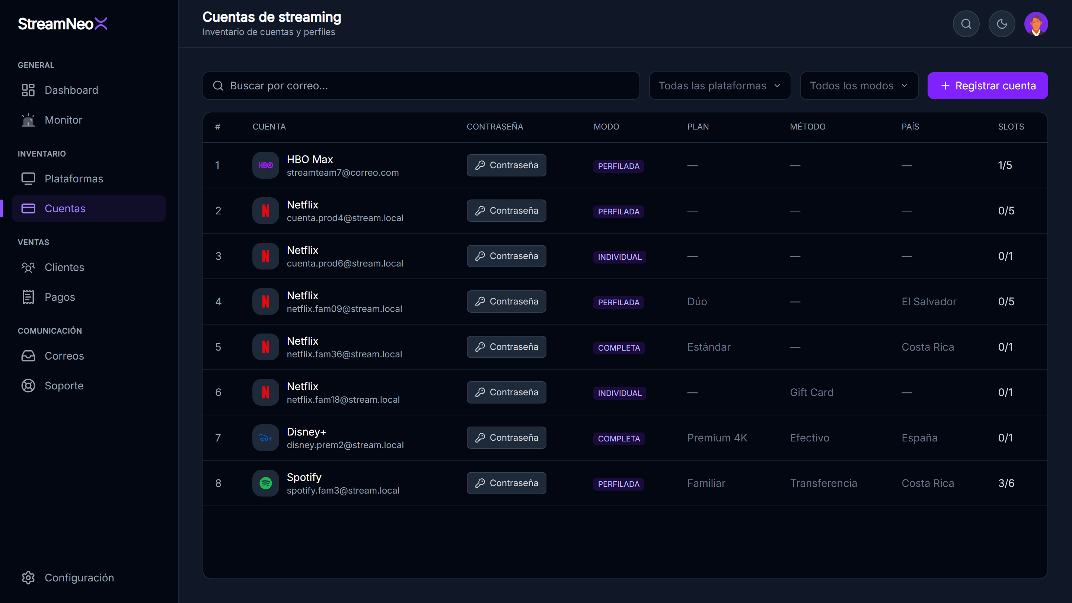Screen dimensions: 1072x603
Task: Click the Dashboard grid icon
Action: coord(28,90)
